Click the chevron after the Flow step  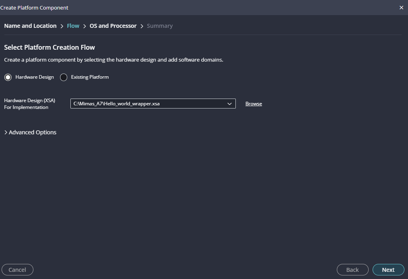(85, 26)
